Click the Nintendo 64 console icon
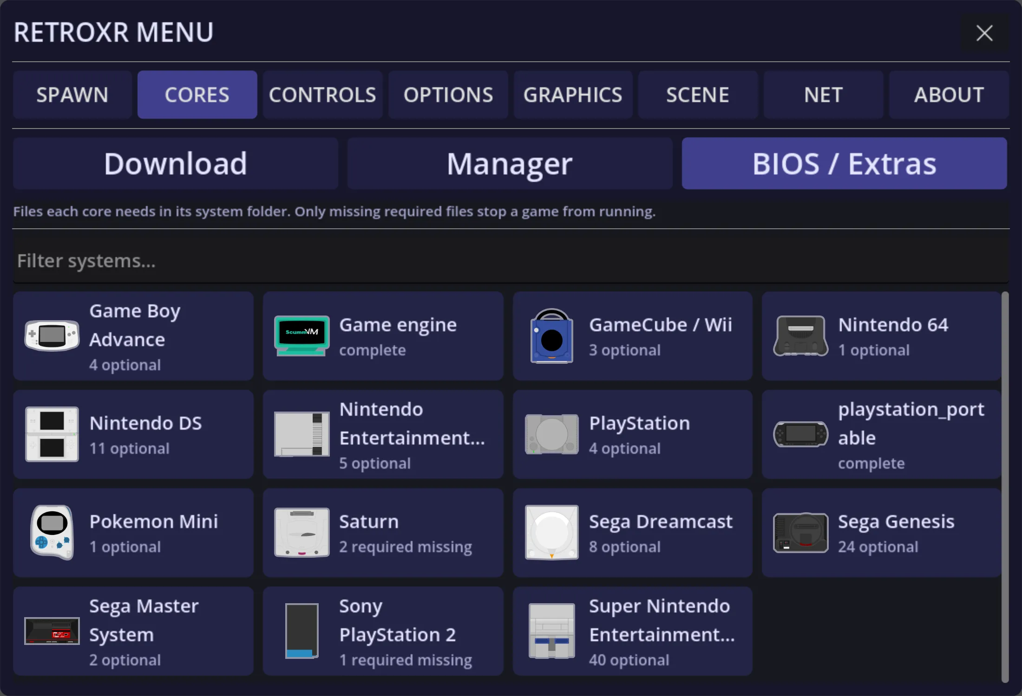The width and height of the screenshot is (1022, 696). tap(800, 336)
